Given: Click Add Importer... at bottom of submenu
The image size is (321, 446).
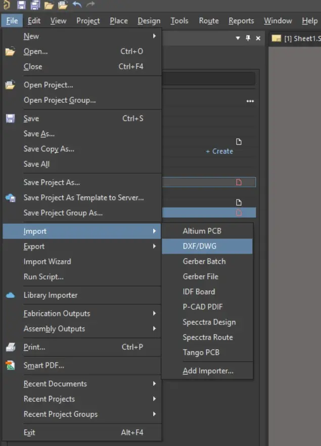Looking at the screenshot, I should [x=208, y=371].
